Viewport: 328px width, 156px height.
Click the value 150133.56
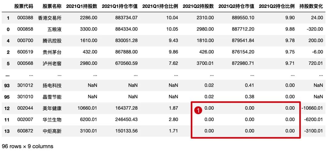[x=126, y=131]
